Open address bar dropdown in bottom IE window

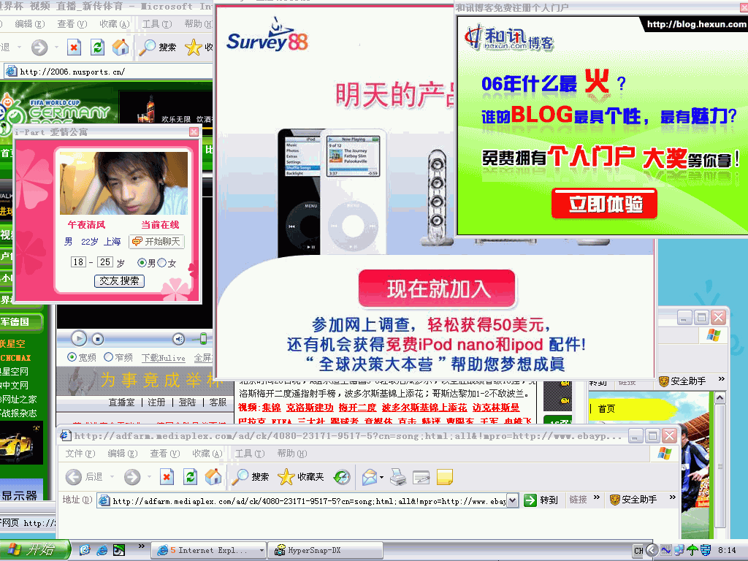[x=512, y=500]
